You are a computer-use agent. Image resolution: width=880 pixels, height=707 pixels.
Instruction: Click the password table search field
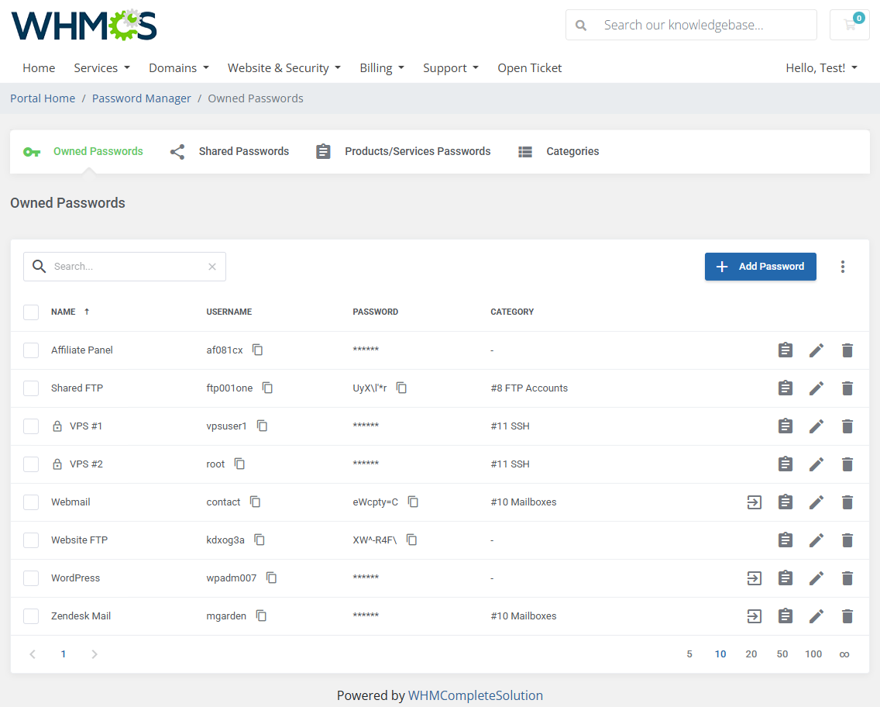[128, 267]
